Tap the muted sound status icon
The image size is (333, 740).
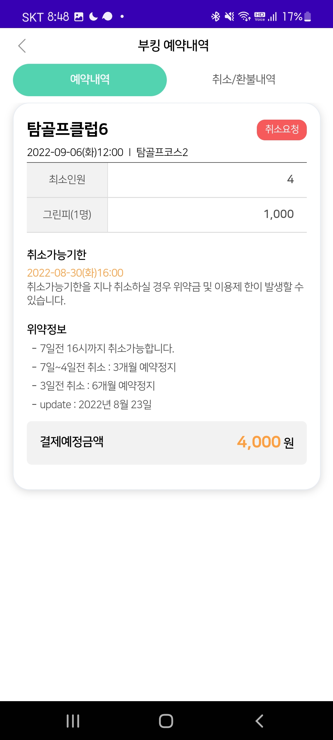pyautogui.click(x=229, y=16)
